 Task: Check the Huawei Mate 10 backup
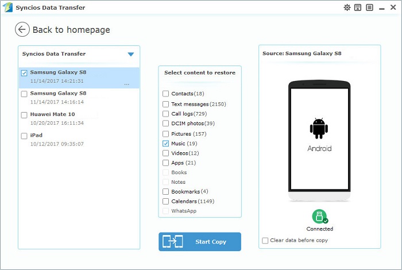(24, 115)
